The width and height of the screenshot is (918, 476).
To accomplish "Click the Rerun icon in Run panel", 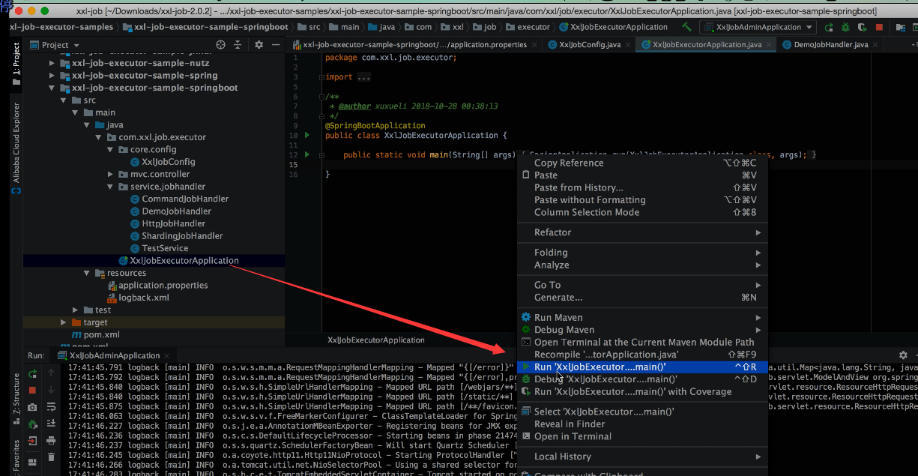I will [x=32, y=373].
